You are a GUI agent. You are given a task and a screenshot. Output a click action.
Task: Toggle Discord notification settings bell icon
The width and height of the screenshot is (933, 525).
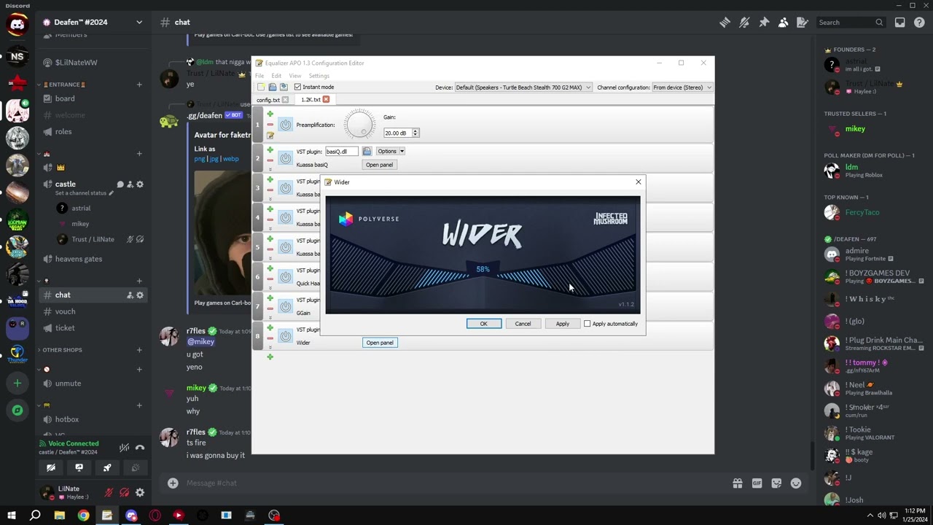[x=744, y=23]
